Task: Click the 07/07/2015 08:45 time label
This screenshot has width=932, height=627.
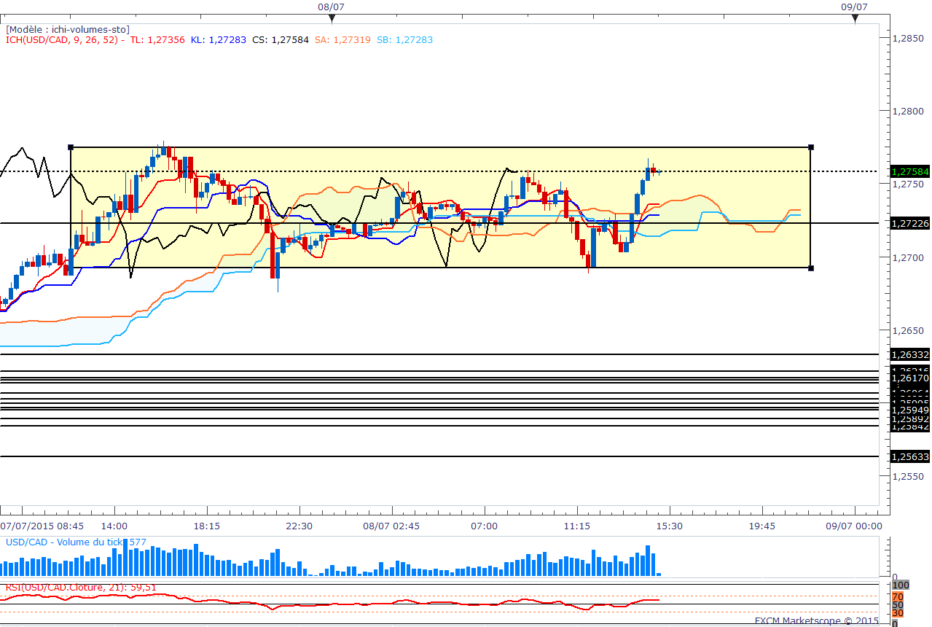Action: [42, 526]
